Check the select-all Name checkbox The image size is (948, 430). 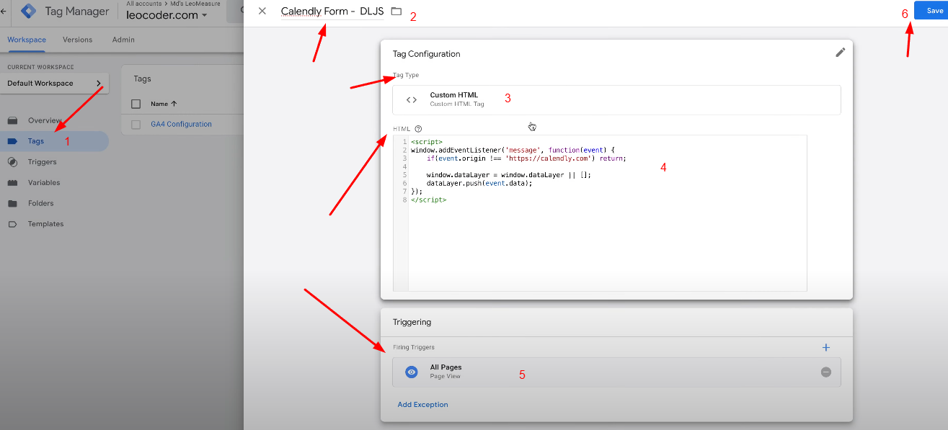[136, 103]
